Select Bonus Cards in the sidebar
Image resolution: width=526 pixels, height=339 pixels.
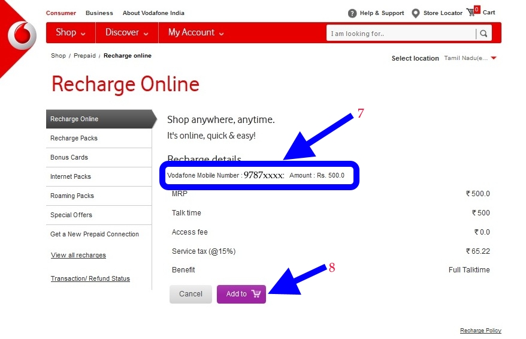click(99, 157)
